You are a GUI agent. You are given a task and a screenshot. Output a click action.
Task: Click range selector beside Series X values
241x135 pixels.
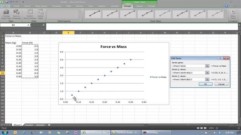click(207, 72)
